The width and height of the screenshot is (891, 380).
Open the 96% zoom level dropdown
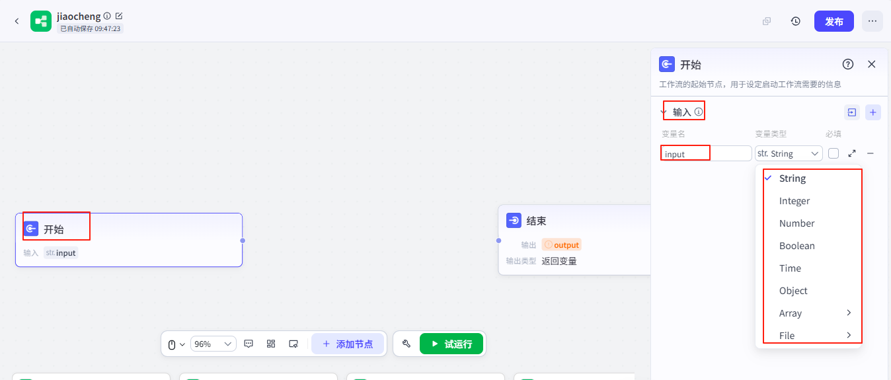pos(213,344)
